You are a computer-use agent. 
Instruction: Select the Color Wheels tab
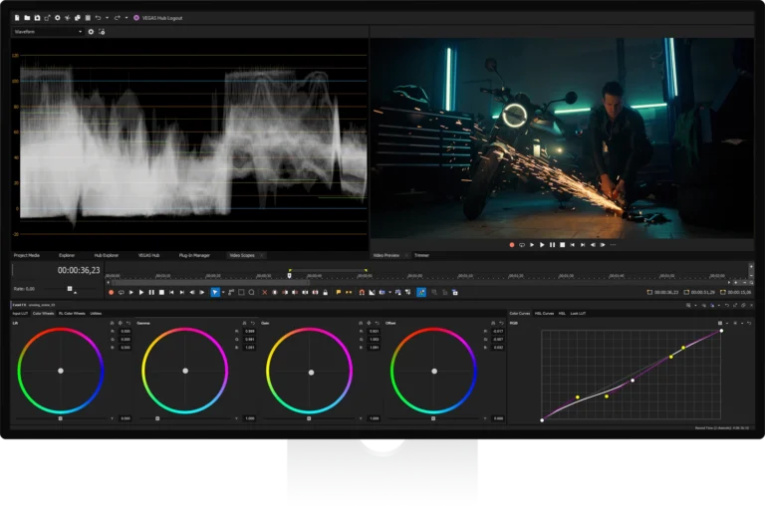click(43, 313)
